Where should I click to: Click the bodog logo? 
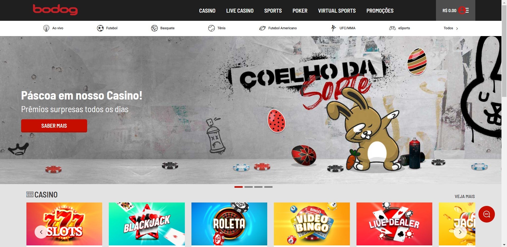click(55, 10)
